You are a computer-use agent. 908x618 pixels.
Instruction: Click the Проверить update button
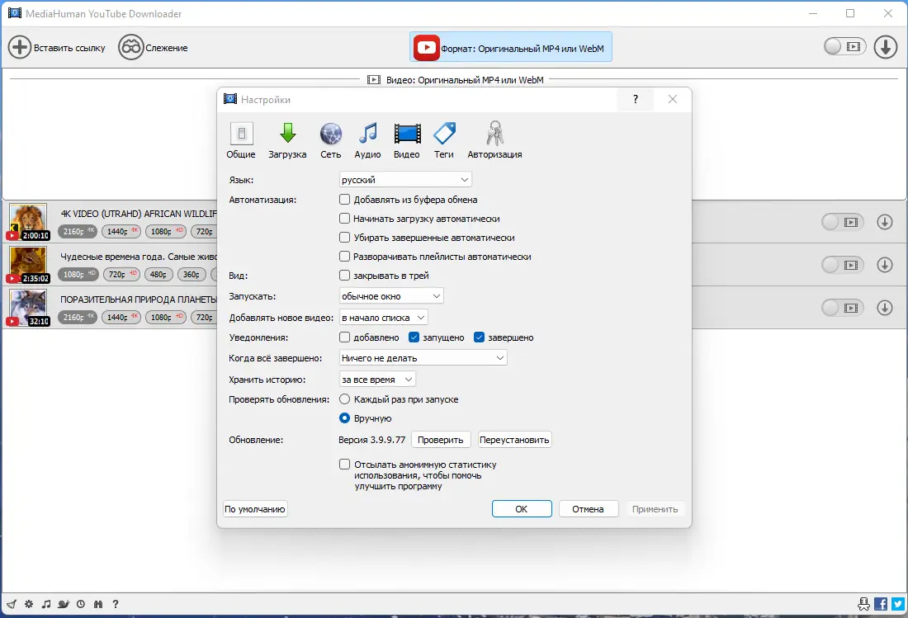pos(441,440)
